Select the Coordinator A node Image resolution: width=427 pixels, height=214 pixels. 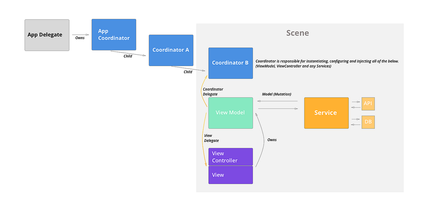point(171,50)
